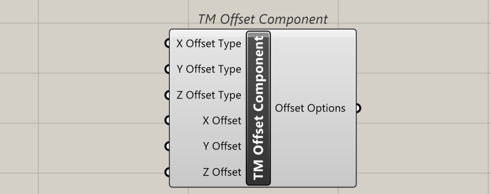This screenshot has width=491, height=194.
Task: Click the Y Offset Type input grip
Action: pyautogui.click(x=167, y=69)
